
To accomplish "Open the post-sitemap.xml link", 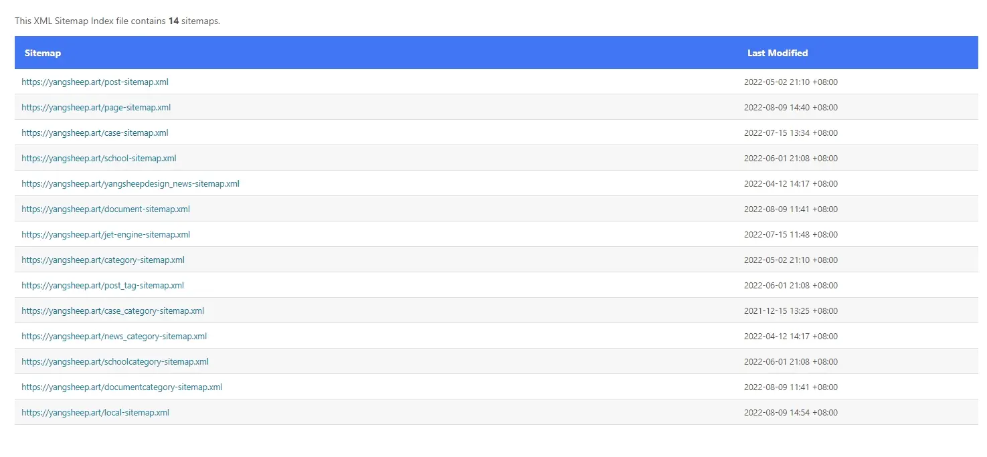I will [x=95, y=82].
